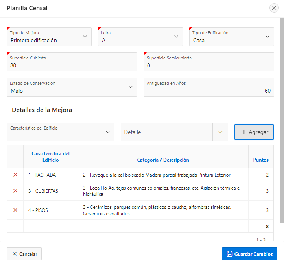Click the Planilla Censal title

[x=27, y=8]
